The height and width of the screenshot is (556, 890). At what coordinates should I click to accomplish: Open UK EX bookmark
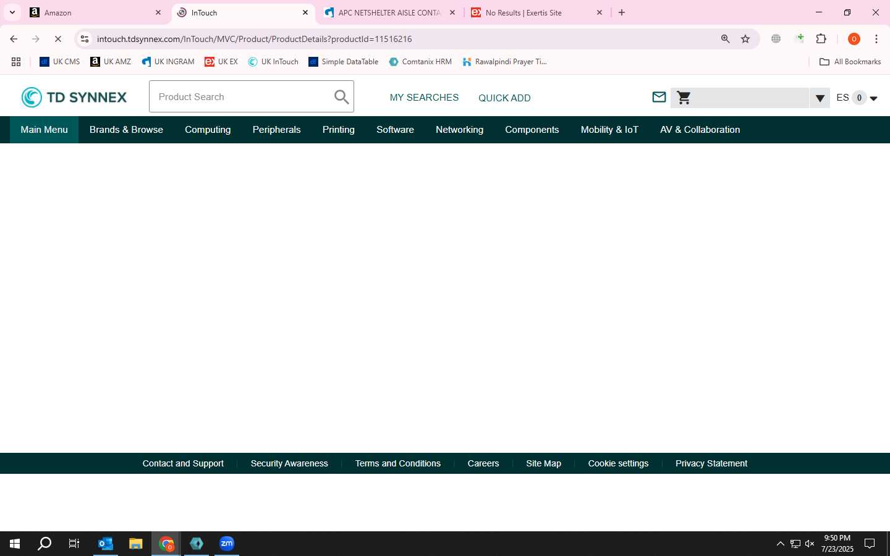pyautogui.click(x=221, y=62)
